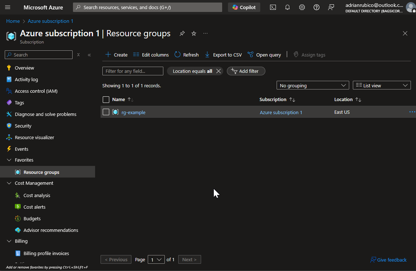Open the portal hamburger menu
Screen dimensions: 416x271
(x=8, y=7)
